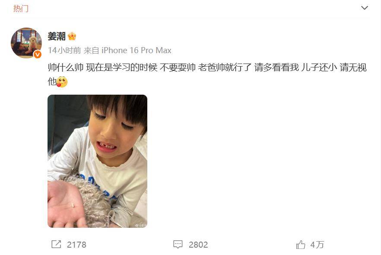Image resolution: width=381 pixels, height=255 pixels.
Task: Click the like count 4万
Action: [x=317, y=245]
